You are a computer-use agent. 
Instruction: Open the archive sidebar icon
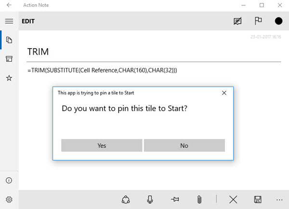coord(9,59)
